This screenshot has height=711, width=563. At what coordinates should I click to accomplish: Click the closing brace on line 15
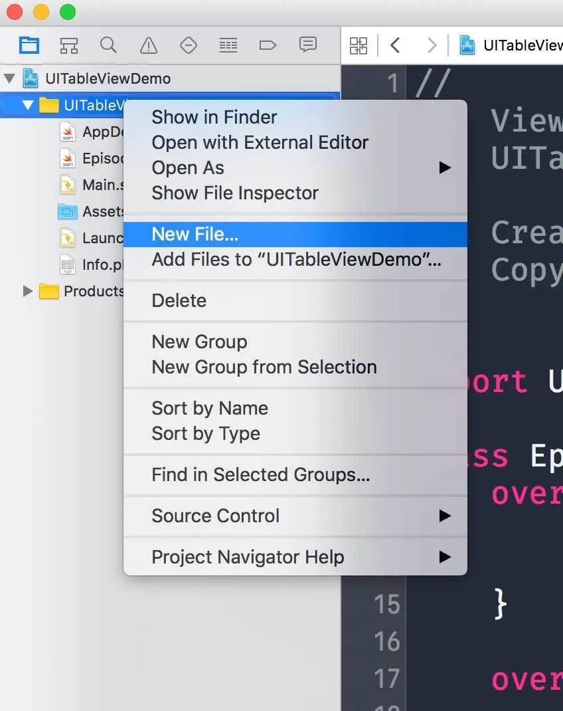point(500,605)
